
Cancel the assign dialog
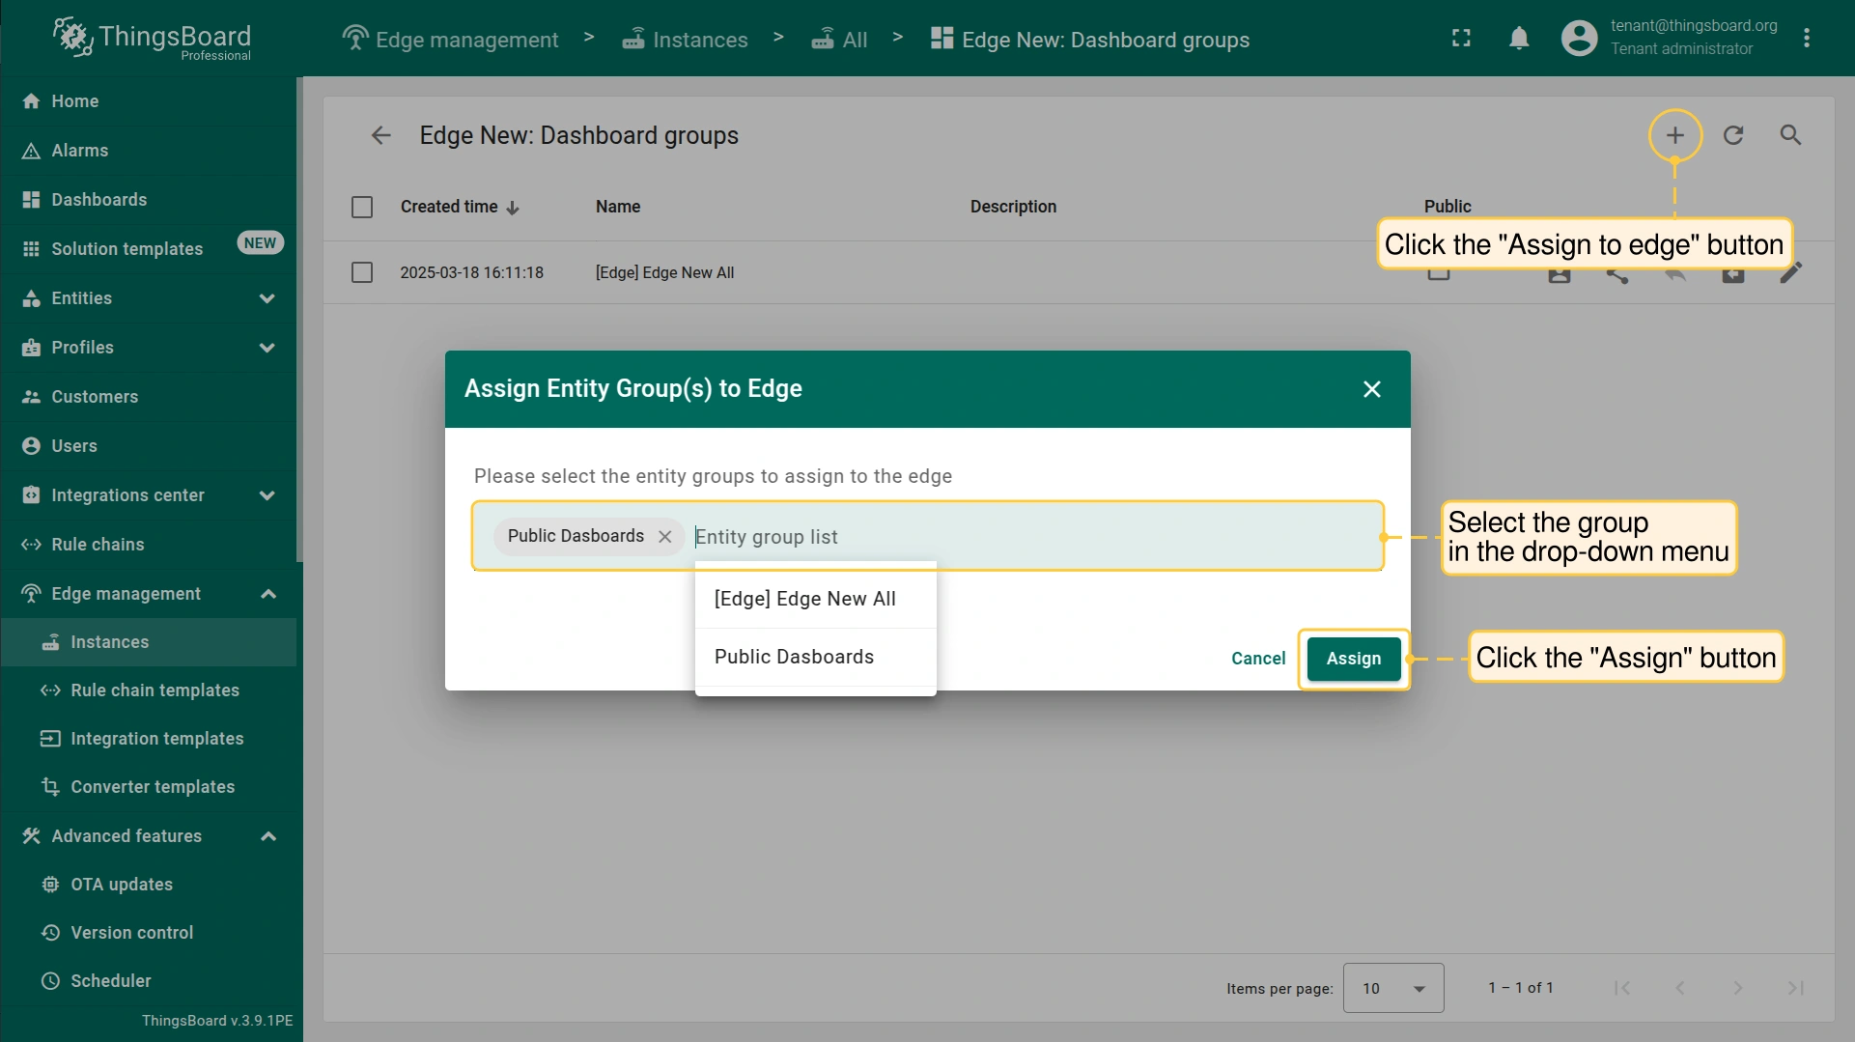pyautogui.click(x=1257, y=659)
